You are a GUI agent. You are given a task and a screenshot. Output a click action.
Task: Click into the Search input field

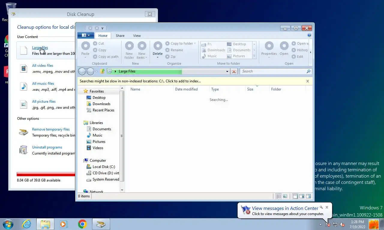pyautogui.click(x=273, y=71)
